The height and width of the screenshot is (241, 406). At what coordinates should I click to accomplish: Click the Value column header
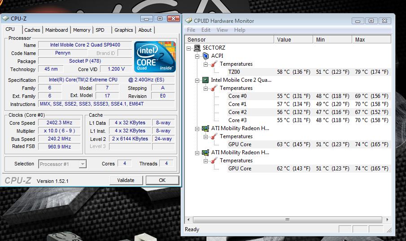[293, 39]
